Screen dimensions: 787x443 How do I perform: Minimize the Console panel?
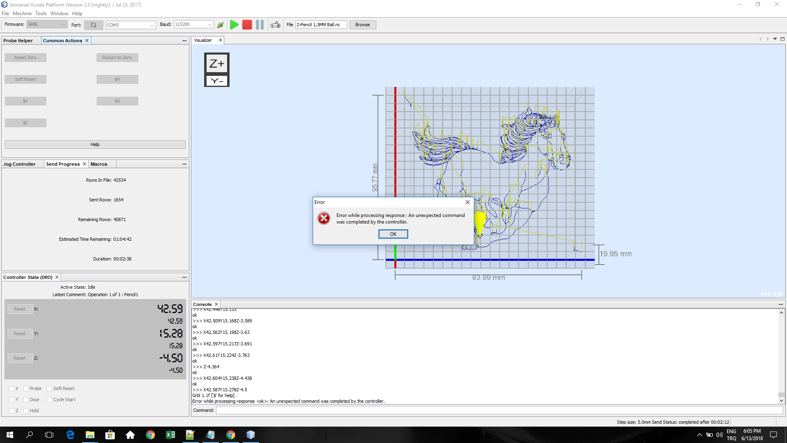pyautogui.click(x=781, y=304)
